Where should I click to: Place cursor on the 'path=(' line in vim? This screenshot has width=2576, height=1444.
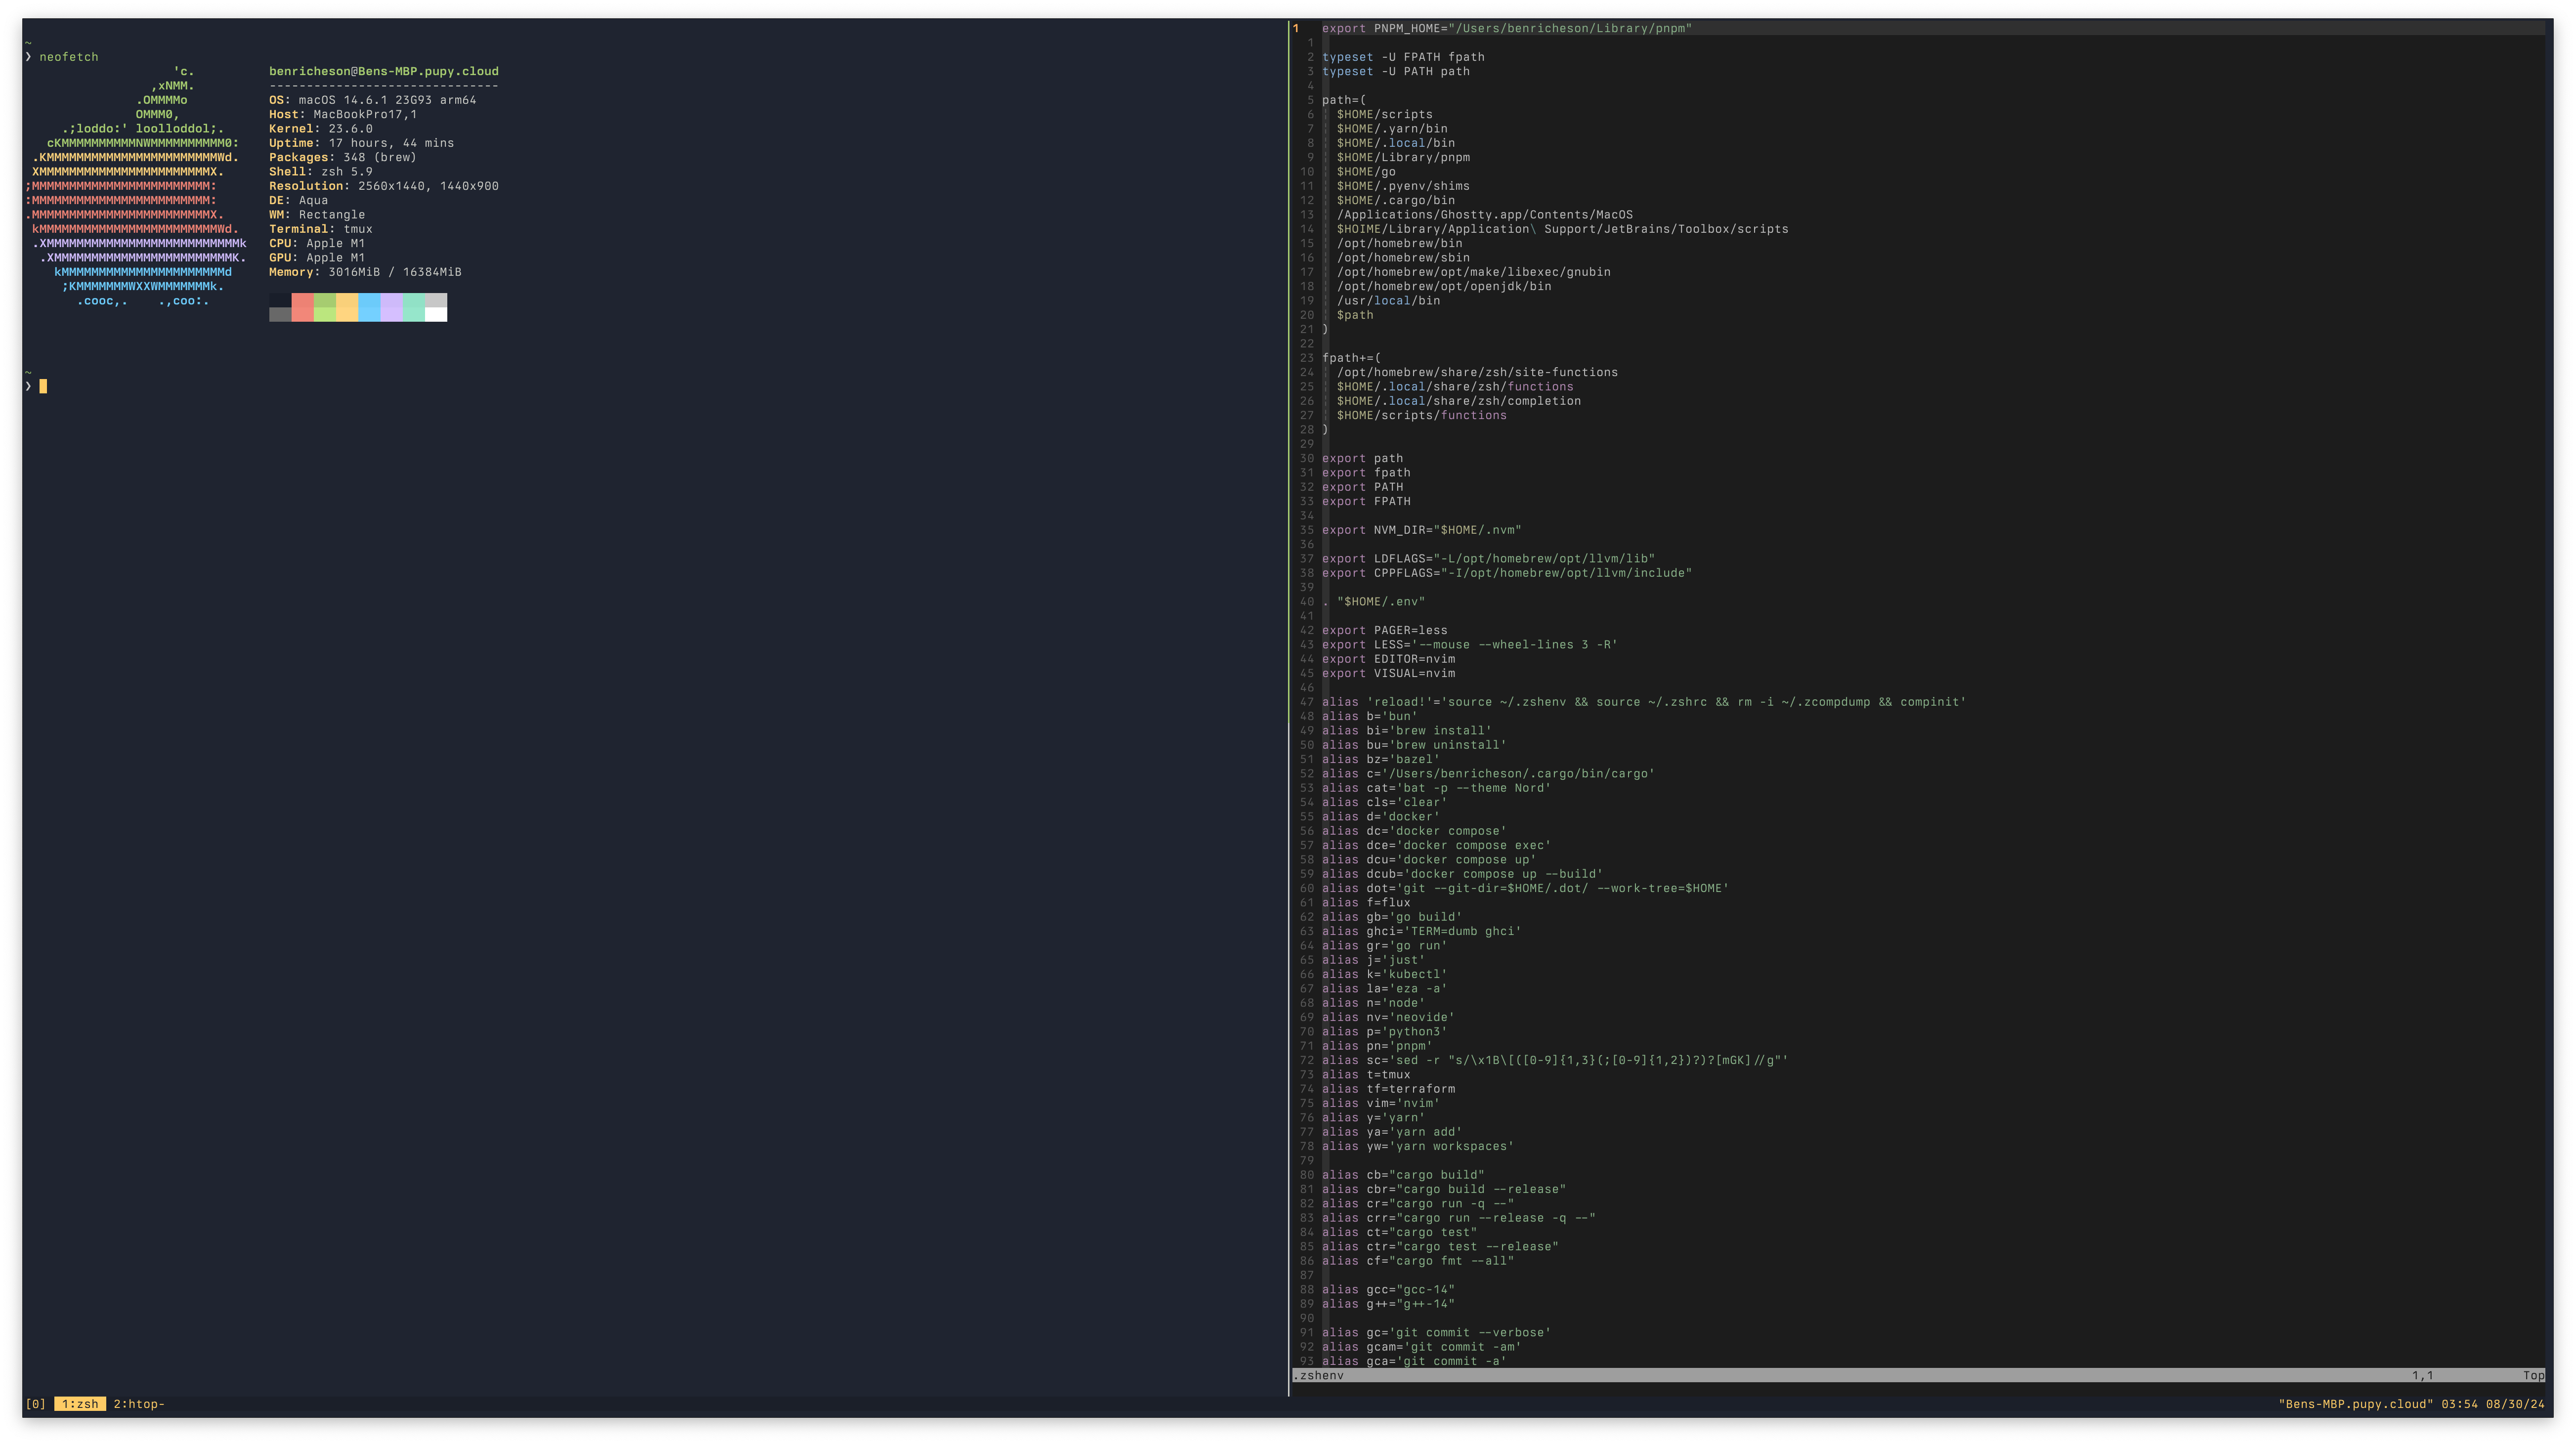click(x=1343, y=100)
